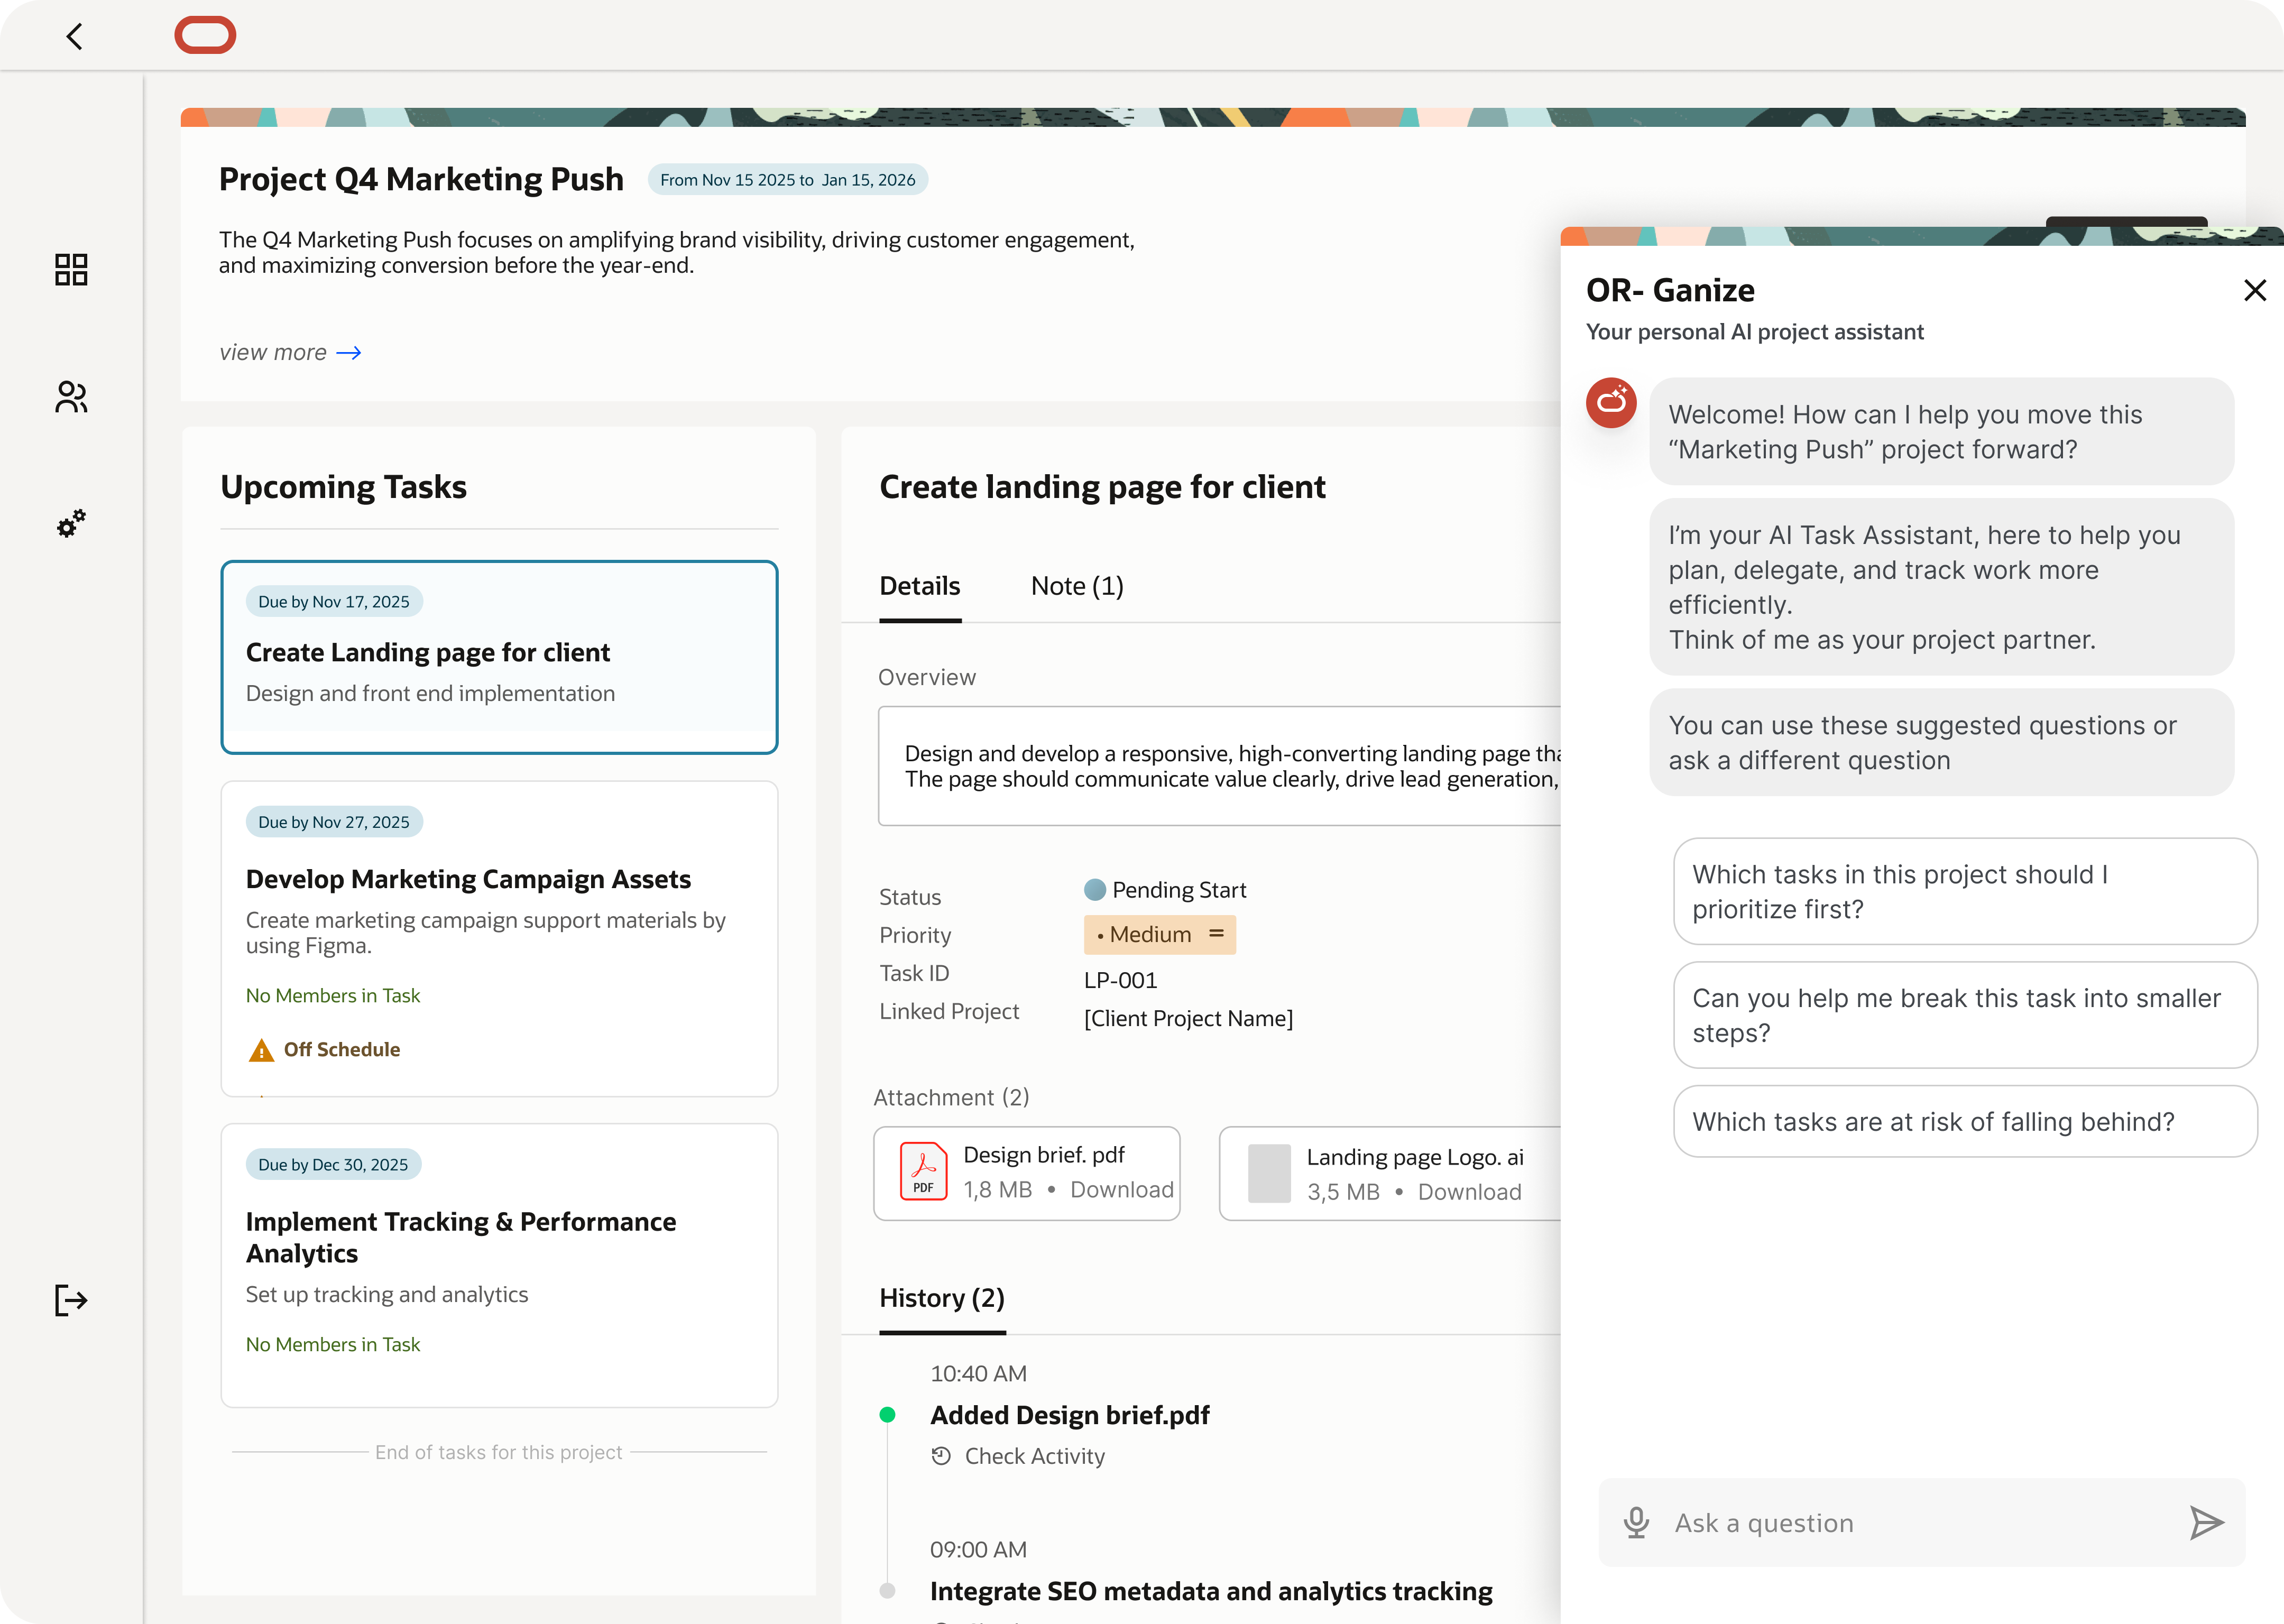Viewport: 2284px width, 1624px height.
Task: Ask which tasks to prioritize first
Action: [1964, 891]
